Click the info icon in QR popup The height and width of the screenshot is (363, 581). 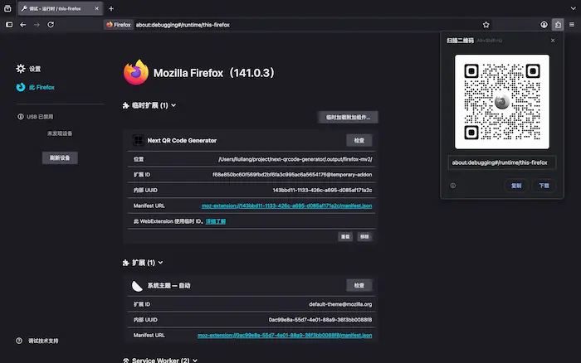[x=453, y=186]
